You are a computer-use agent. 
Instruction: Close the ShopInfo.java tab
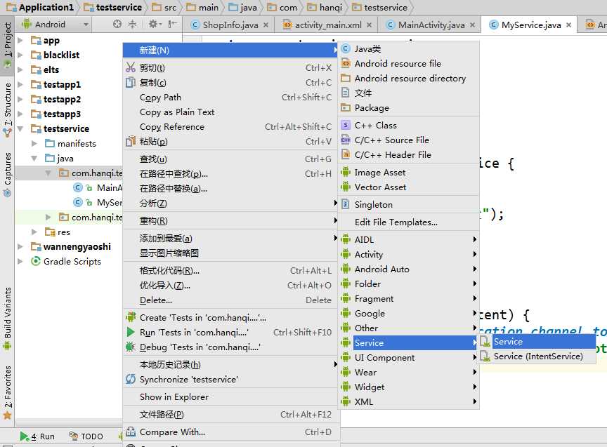(266, 25)
